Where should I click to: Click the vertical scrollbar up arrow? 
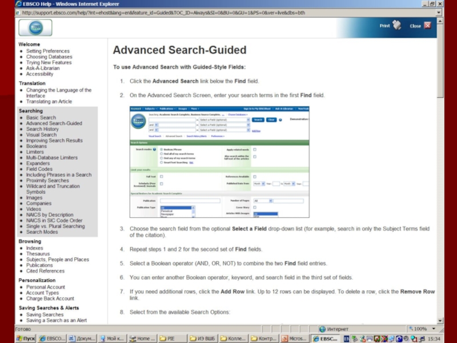440,21
